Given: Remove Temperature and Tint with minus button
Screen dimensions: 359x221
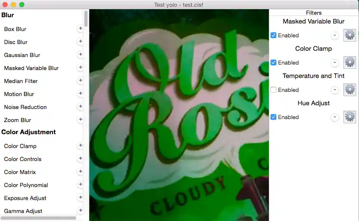Looking at the screenshot, I should tap(335, 90).
